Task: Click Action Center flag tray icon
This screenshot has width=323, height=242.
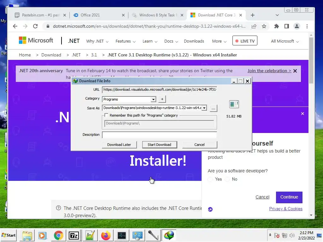Action: (x=277, y=235)
